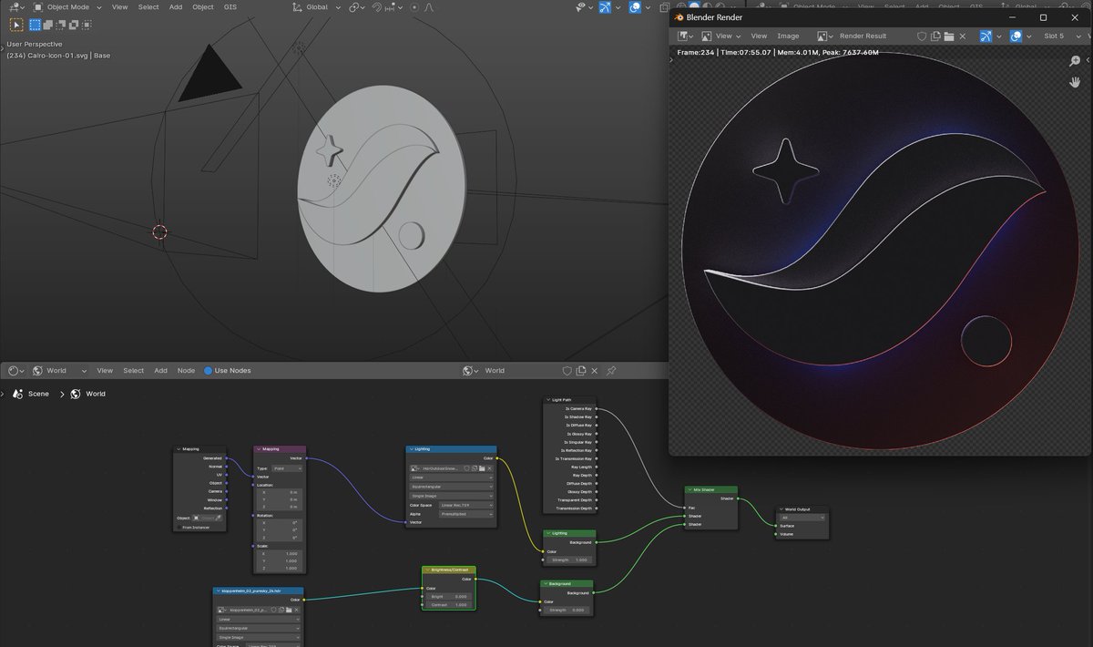Open node editor type selector

(17, 371)
